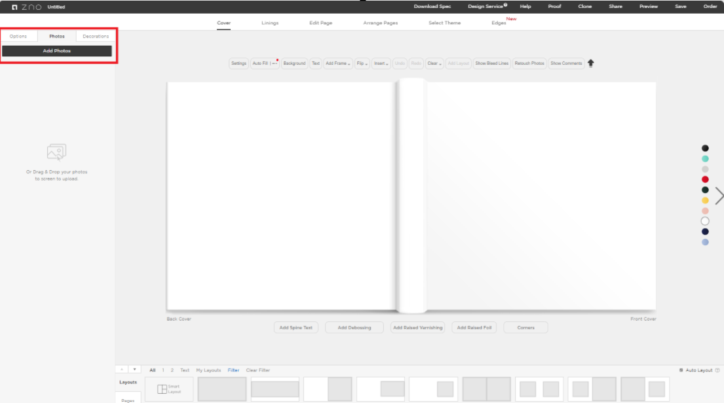Open the Add Frame dropdown

click(338, 63)
